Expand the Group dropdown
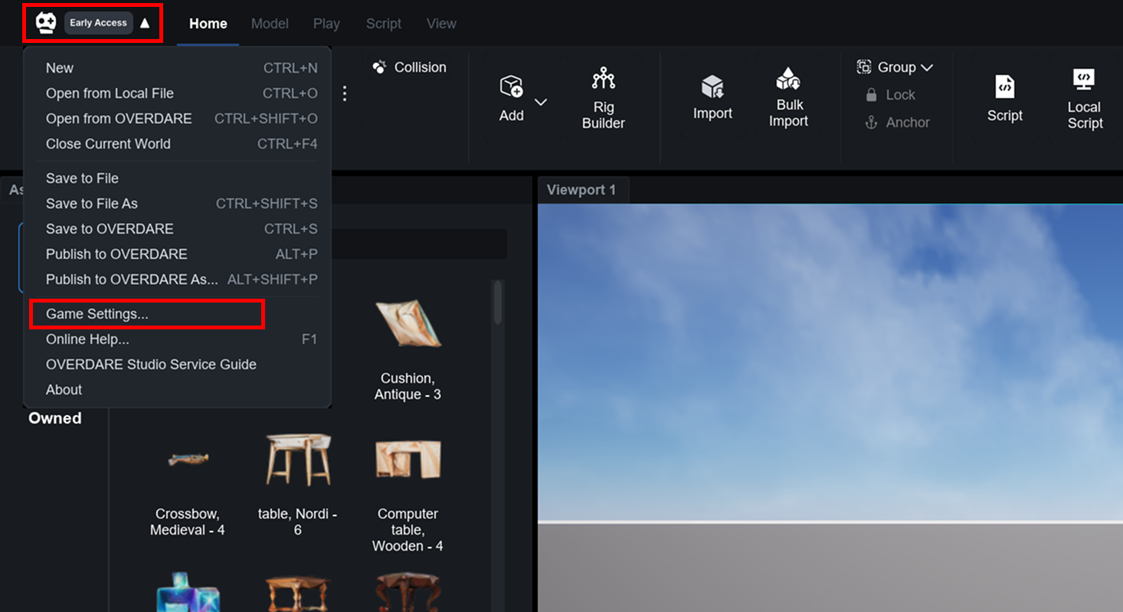Screen dimensions: 1123x612 tap(895, 67)
